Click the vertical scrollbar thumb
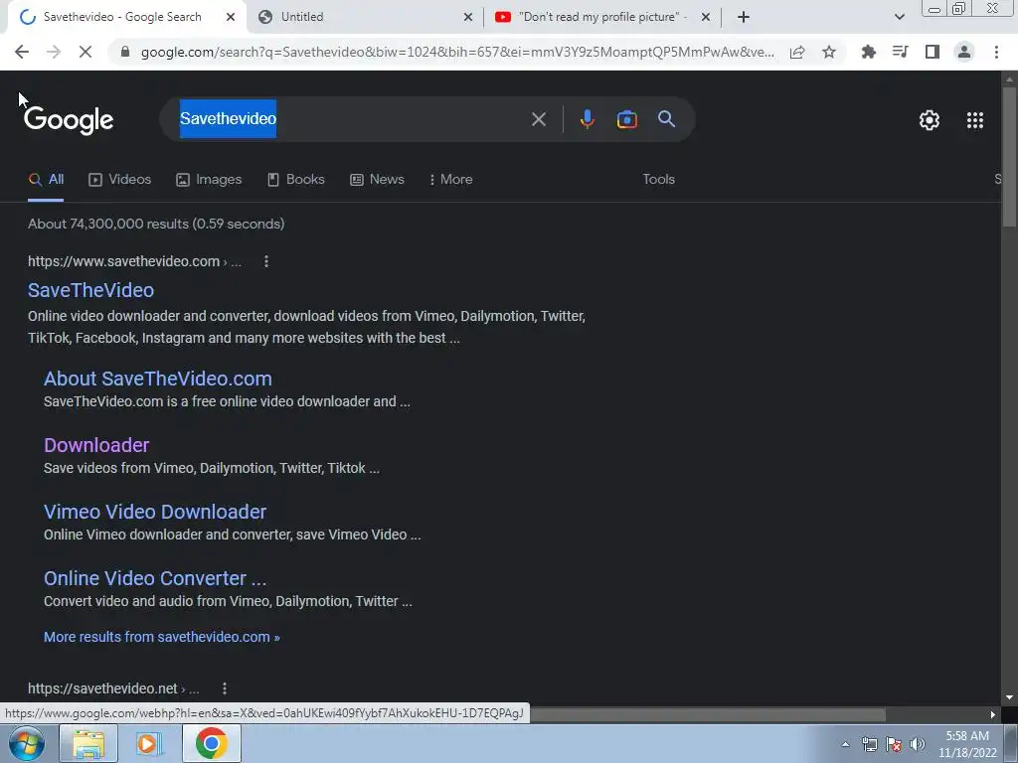This screenshot has width=1018, height=763. [1009, 156]
